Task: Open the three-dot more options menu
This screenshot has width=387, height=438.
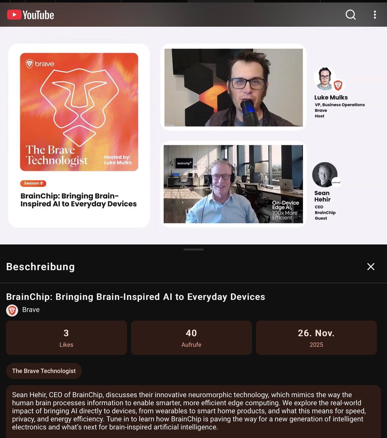Action: click(x=375, y=15)
